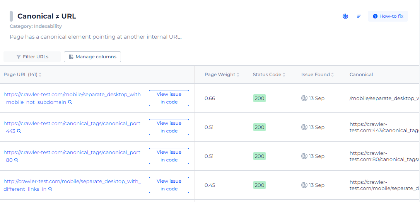Click canonical value crawler-test.com:80/canonical_tags

(384, 156)
